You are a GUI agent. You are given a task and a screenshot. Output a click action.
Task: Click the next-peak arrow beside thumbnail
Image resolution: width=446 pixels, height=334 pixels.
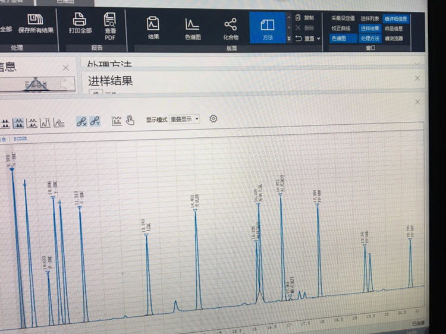66,84
